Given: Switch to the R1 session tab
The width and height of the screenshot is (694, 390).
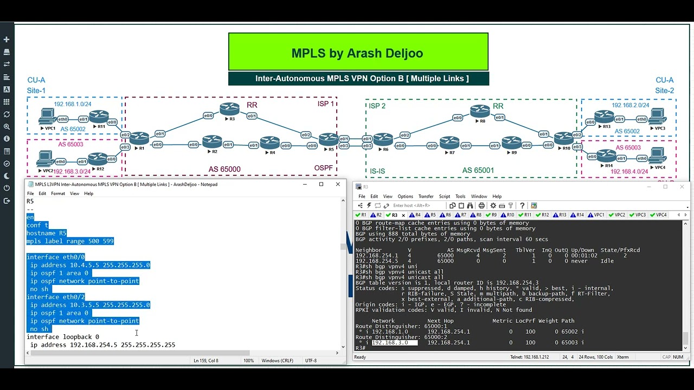Looking at the screenshot, I should [360, 215].
